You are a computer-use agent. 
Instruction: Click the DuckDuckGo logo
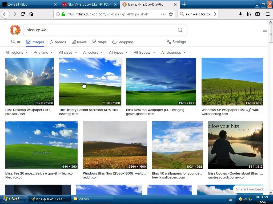tap(15, 30)
